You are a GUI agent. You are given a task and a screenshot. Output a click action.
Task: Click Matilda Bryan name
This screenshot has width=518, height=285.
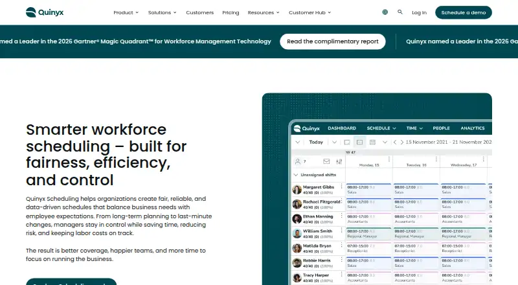[x=317, y=246]
